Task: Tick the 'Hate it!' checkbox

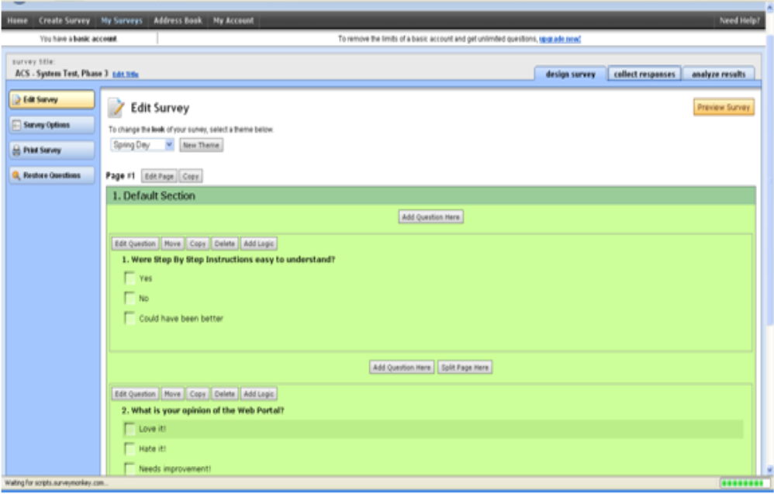Action: click(x=130, y=448)
